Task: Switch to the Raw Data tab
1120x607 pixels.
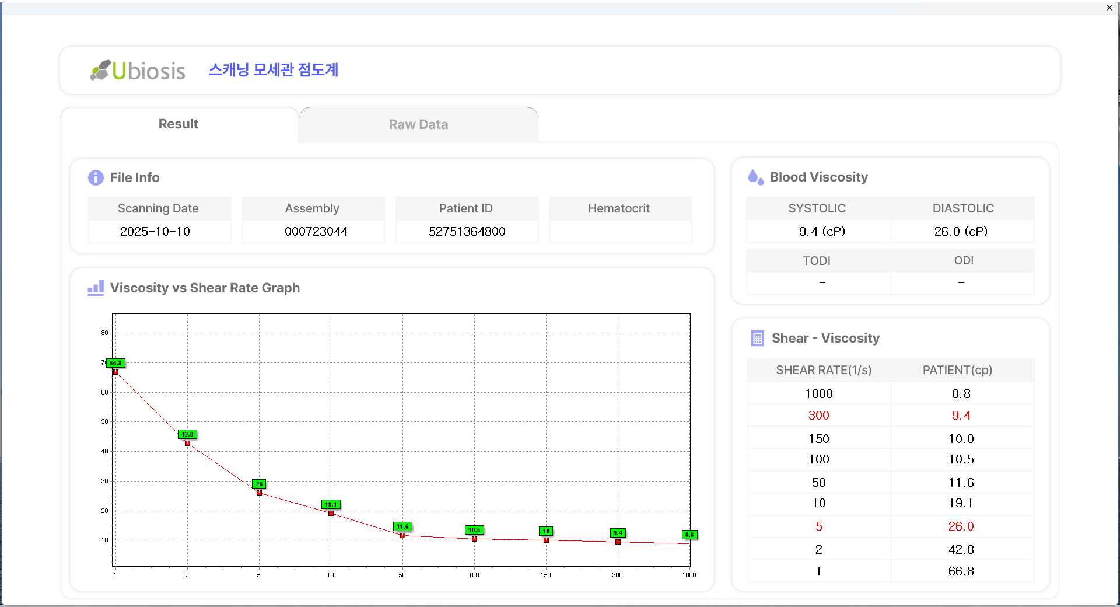Action: 418,124
